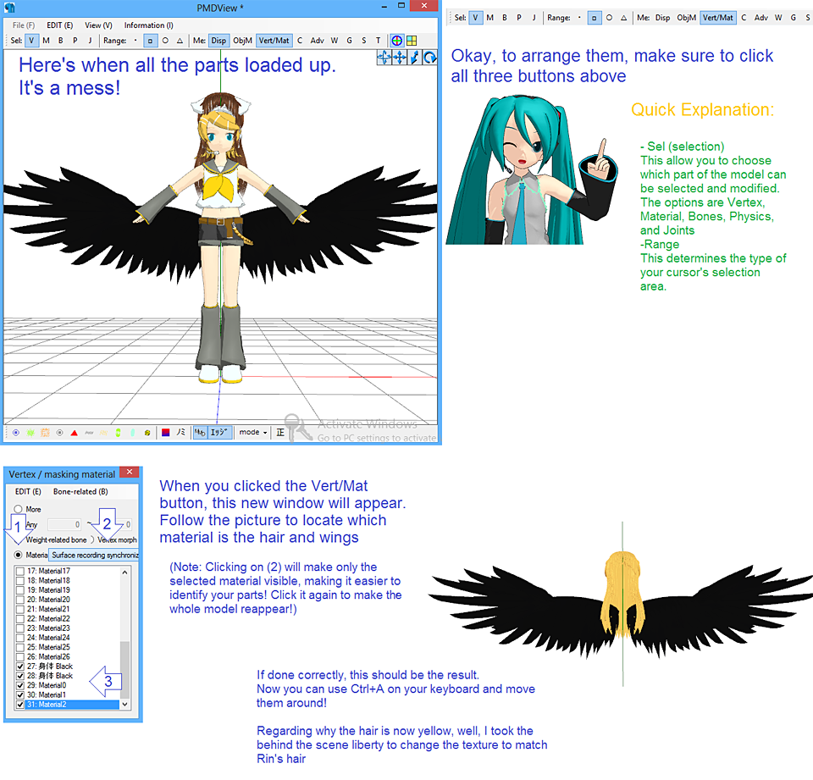This screenshot has width=813, height=780.
Task: Click the T button in PMDView toolbar
Action: point(378,41)
